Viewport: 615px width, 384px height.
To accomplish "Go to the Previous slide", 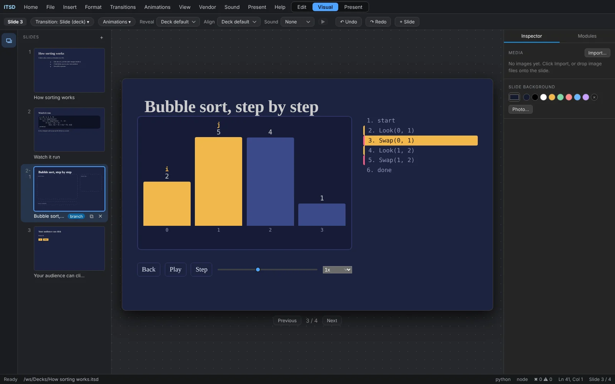I will point(287,321).
